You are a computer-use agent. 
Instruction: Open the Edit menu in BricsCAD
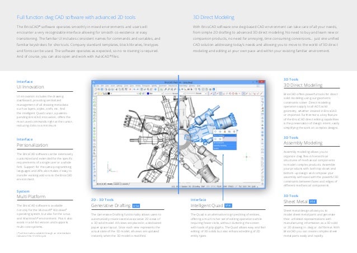click(x=102, y=86)
